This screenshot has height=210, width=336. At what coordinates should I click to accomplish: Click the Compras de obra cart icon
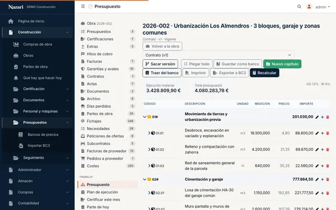[16, 44]
